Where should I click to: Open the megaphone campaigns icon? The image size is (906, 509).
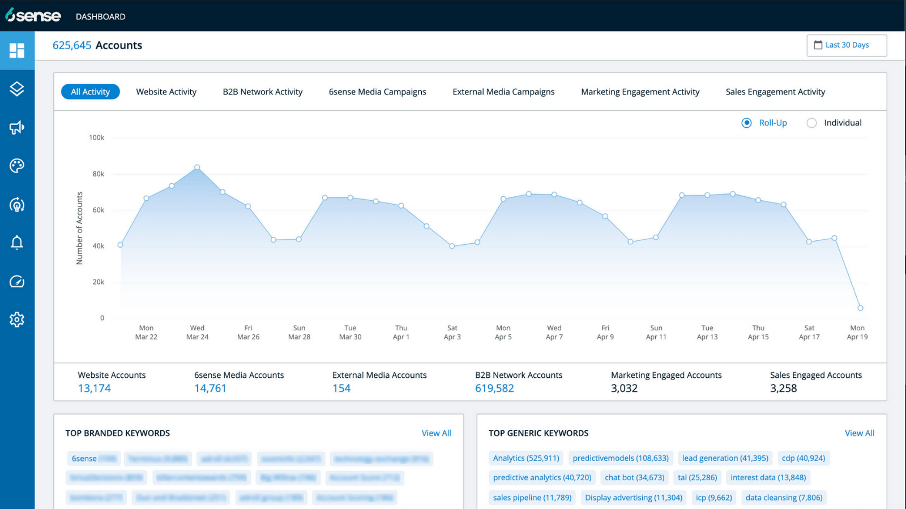point(17,127)
